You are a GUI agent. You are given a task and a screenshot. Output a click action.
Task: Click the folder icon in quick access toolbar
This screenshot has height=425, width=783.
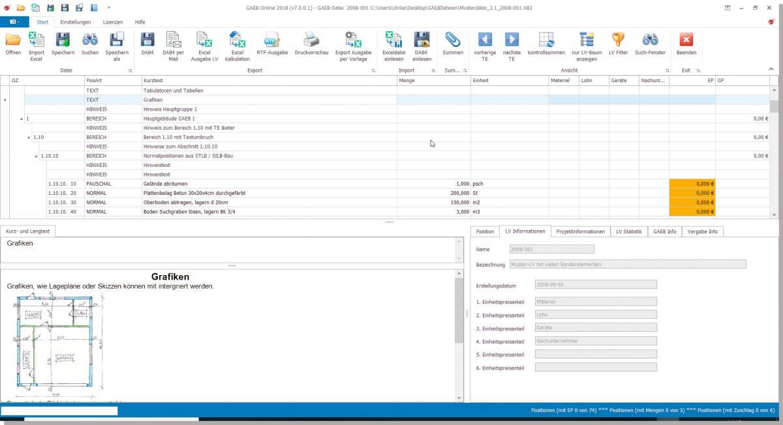21,8
